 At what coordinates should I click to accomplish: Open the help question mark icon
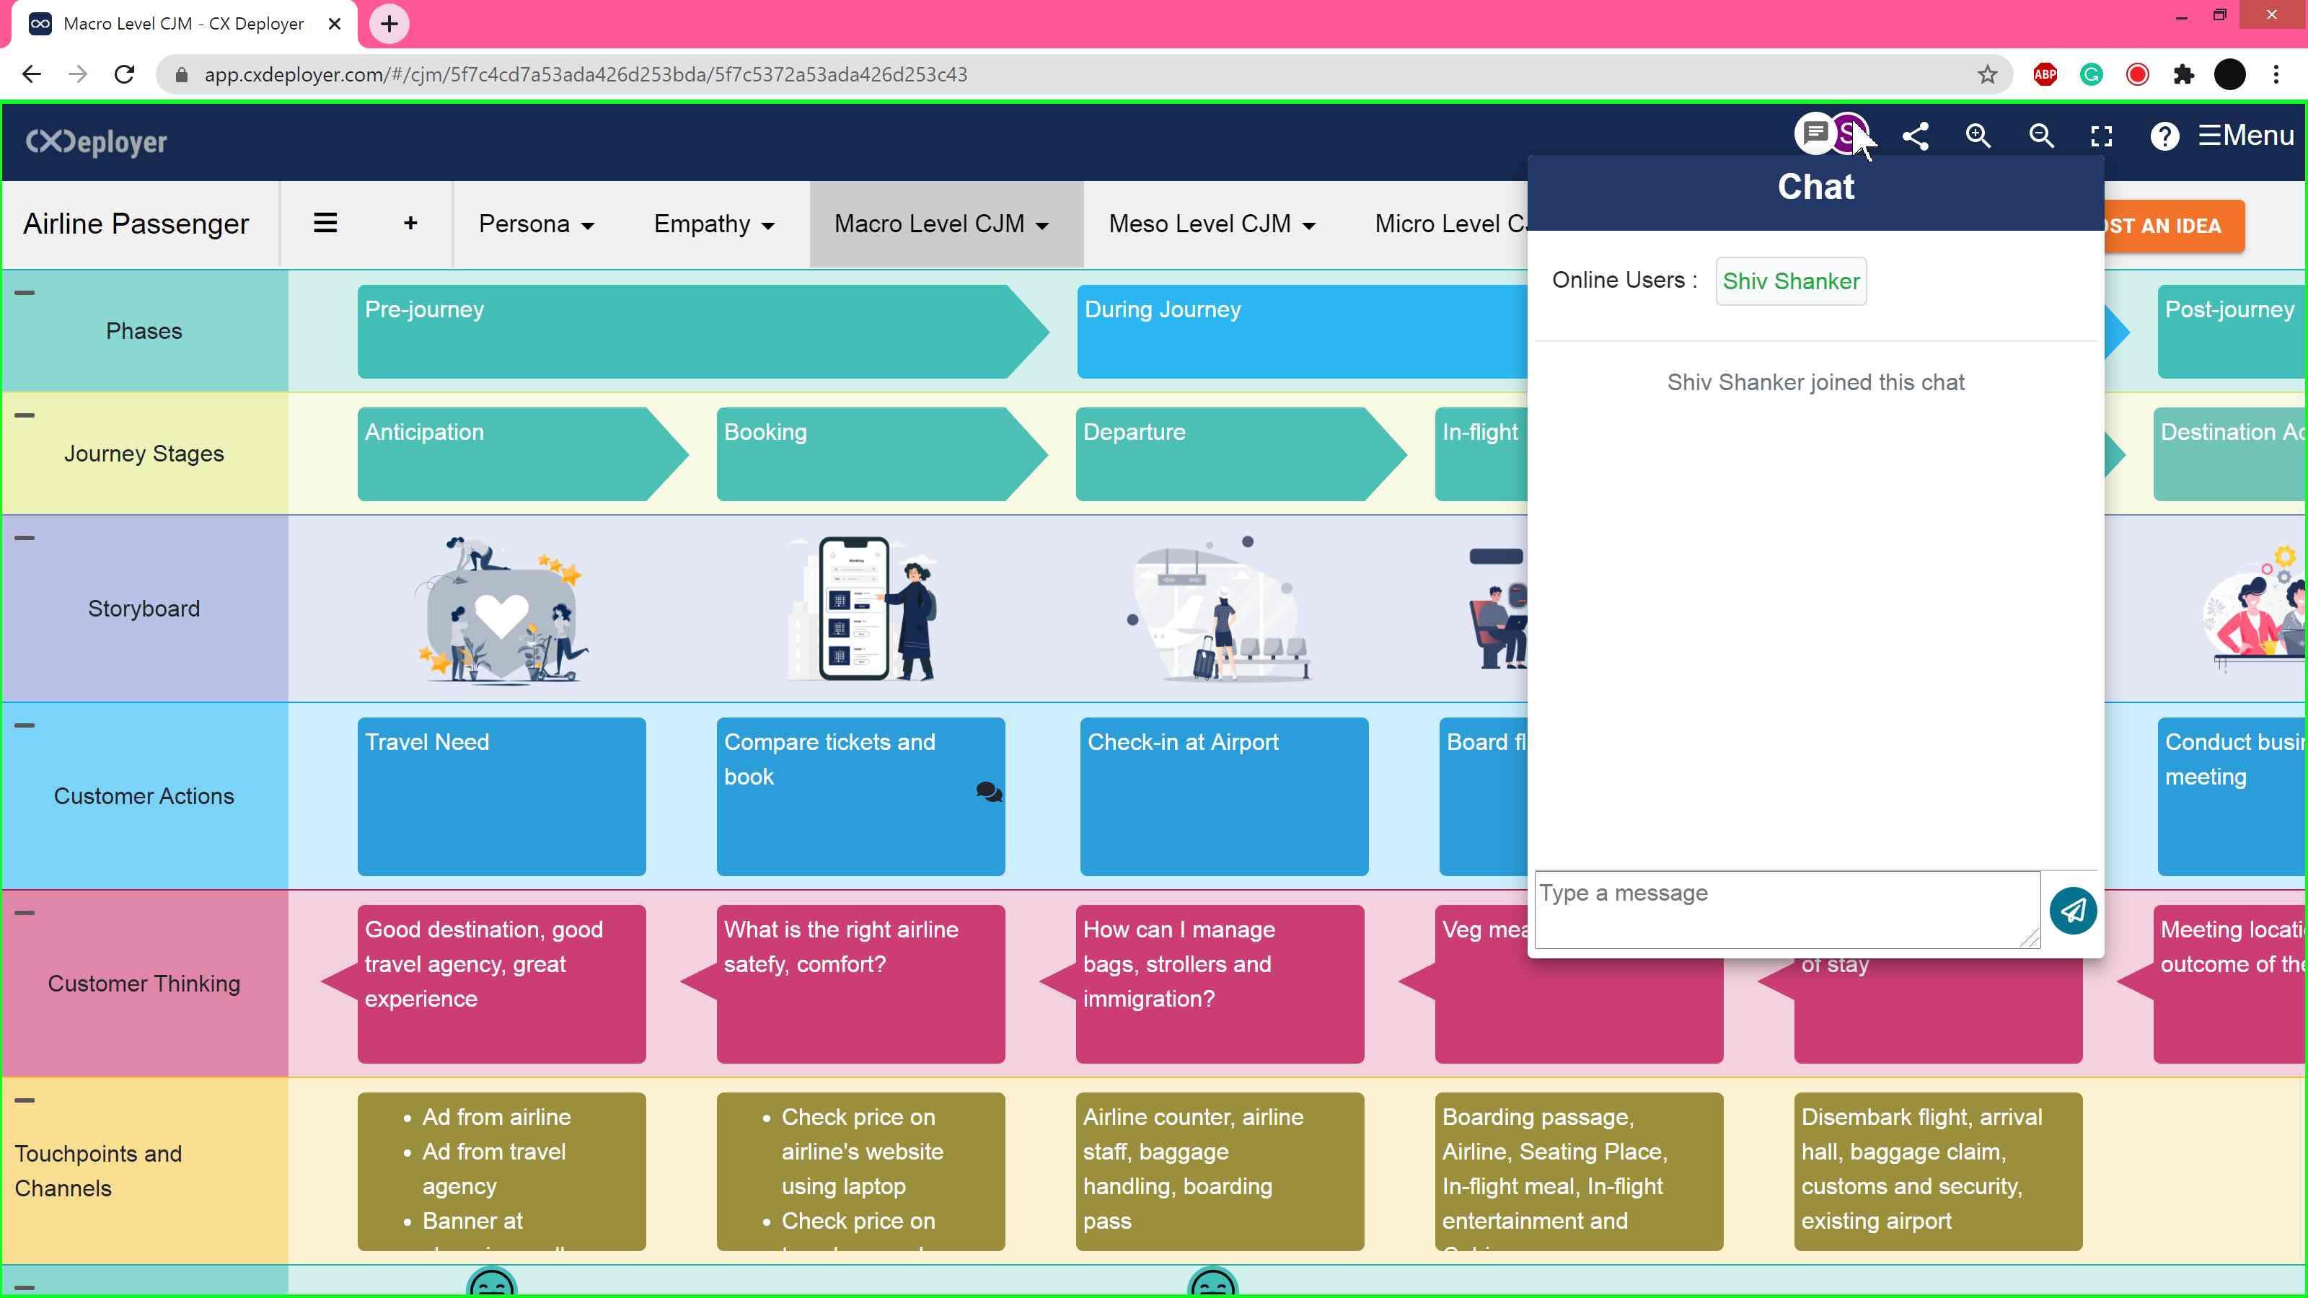click(x=2164, y=136)
